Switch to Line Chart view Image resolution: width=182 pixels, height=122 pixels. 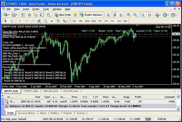[121, 15]
